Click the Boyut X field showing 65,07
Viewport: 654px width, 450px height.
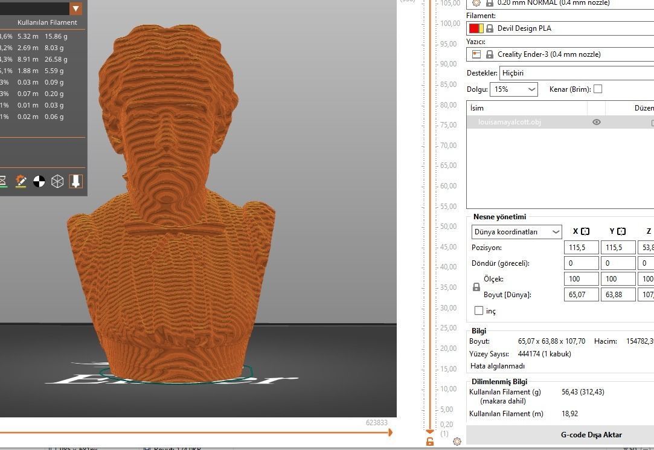click(581, 294)
